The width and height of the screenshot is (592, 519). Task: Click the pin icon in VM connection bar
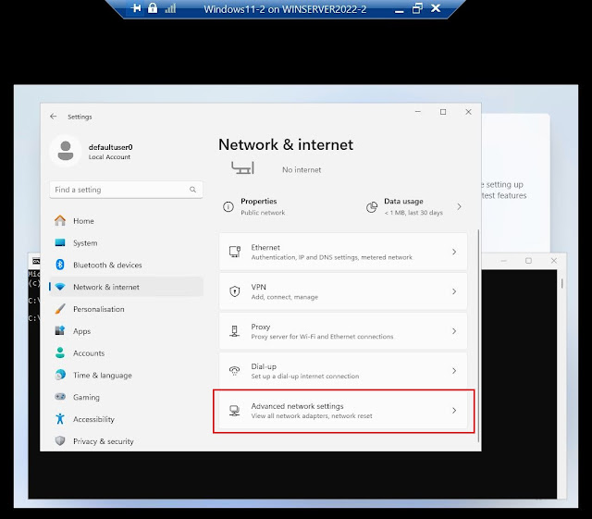pos(136,8)
